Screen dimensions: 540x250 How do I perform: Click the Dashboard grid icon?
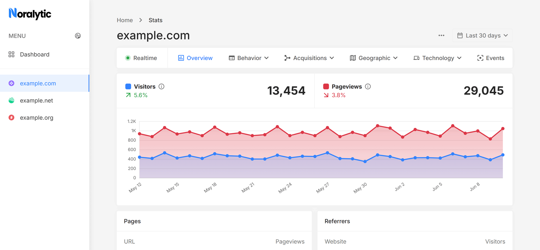point(11,54)
